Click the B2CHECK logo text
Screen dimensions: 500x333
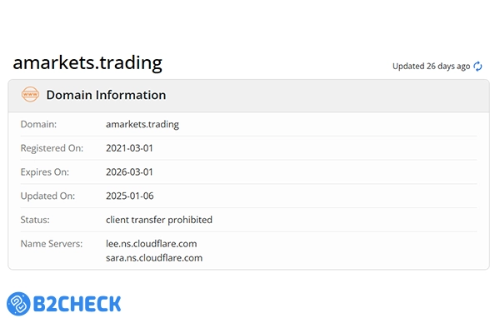[x=77, y=303]
